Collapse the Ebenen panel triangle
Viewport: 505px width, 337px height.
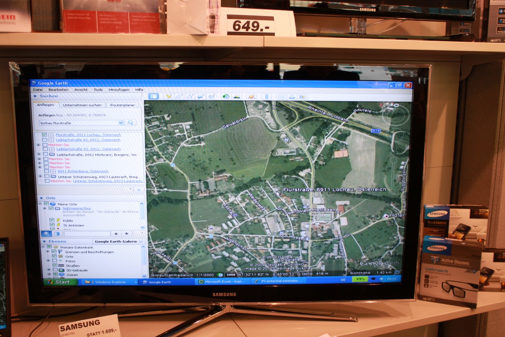pos(44,242)
